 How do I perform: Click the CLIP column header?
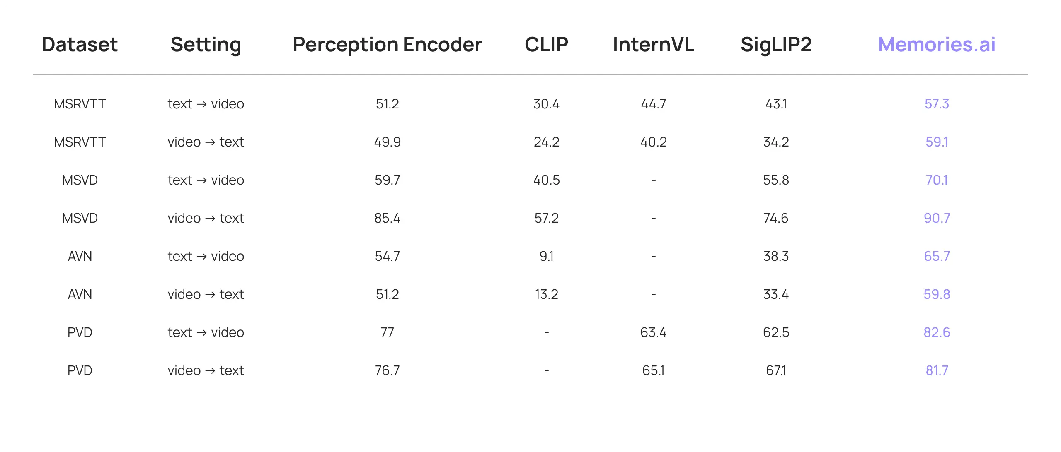click(x=546, y=45)
